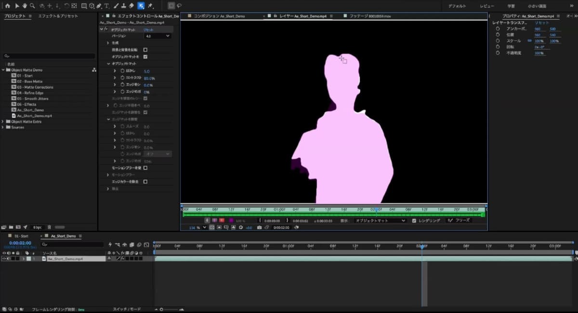Select the Pen tool
578x313 pixels.
click(x=99, y=6)
